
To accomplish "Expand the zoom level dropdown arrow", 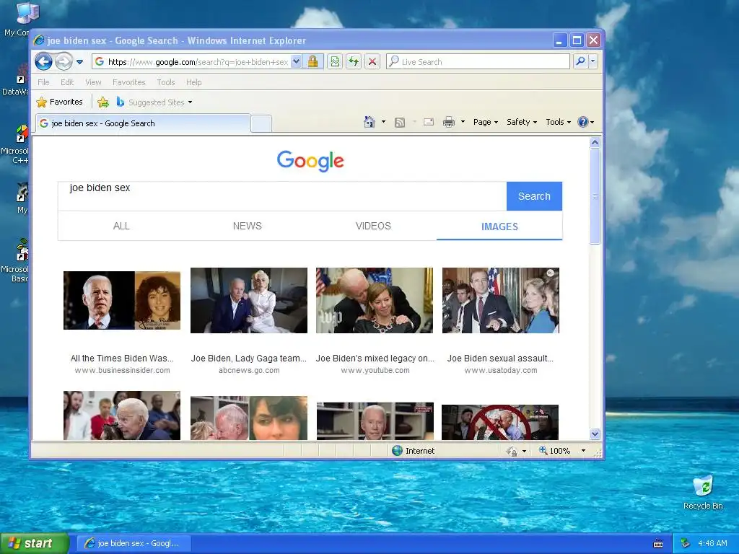I will pyautogui.click(x=583, y=451).
